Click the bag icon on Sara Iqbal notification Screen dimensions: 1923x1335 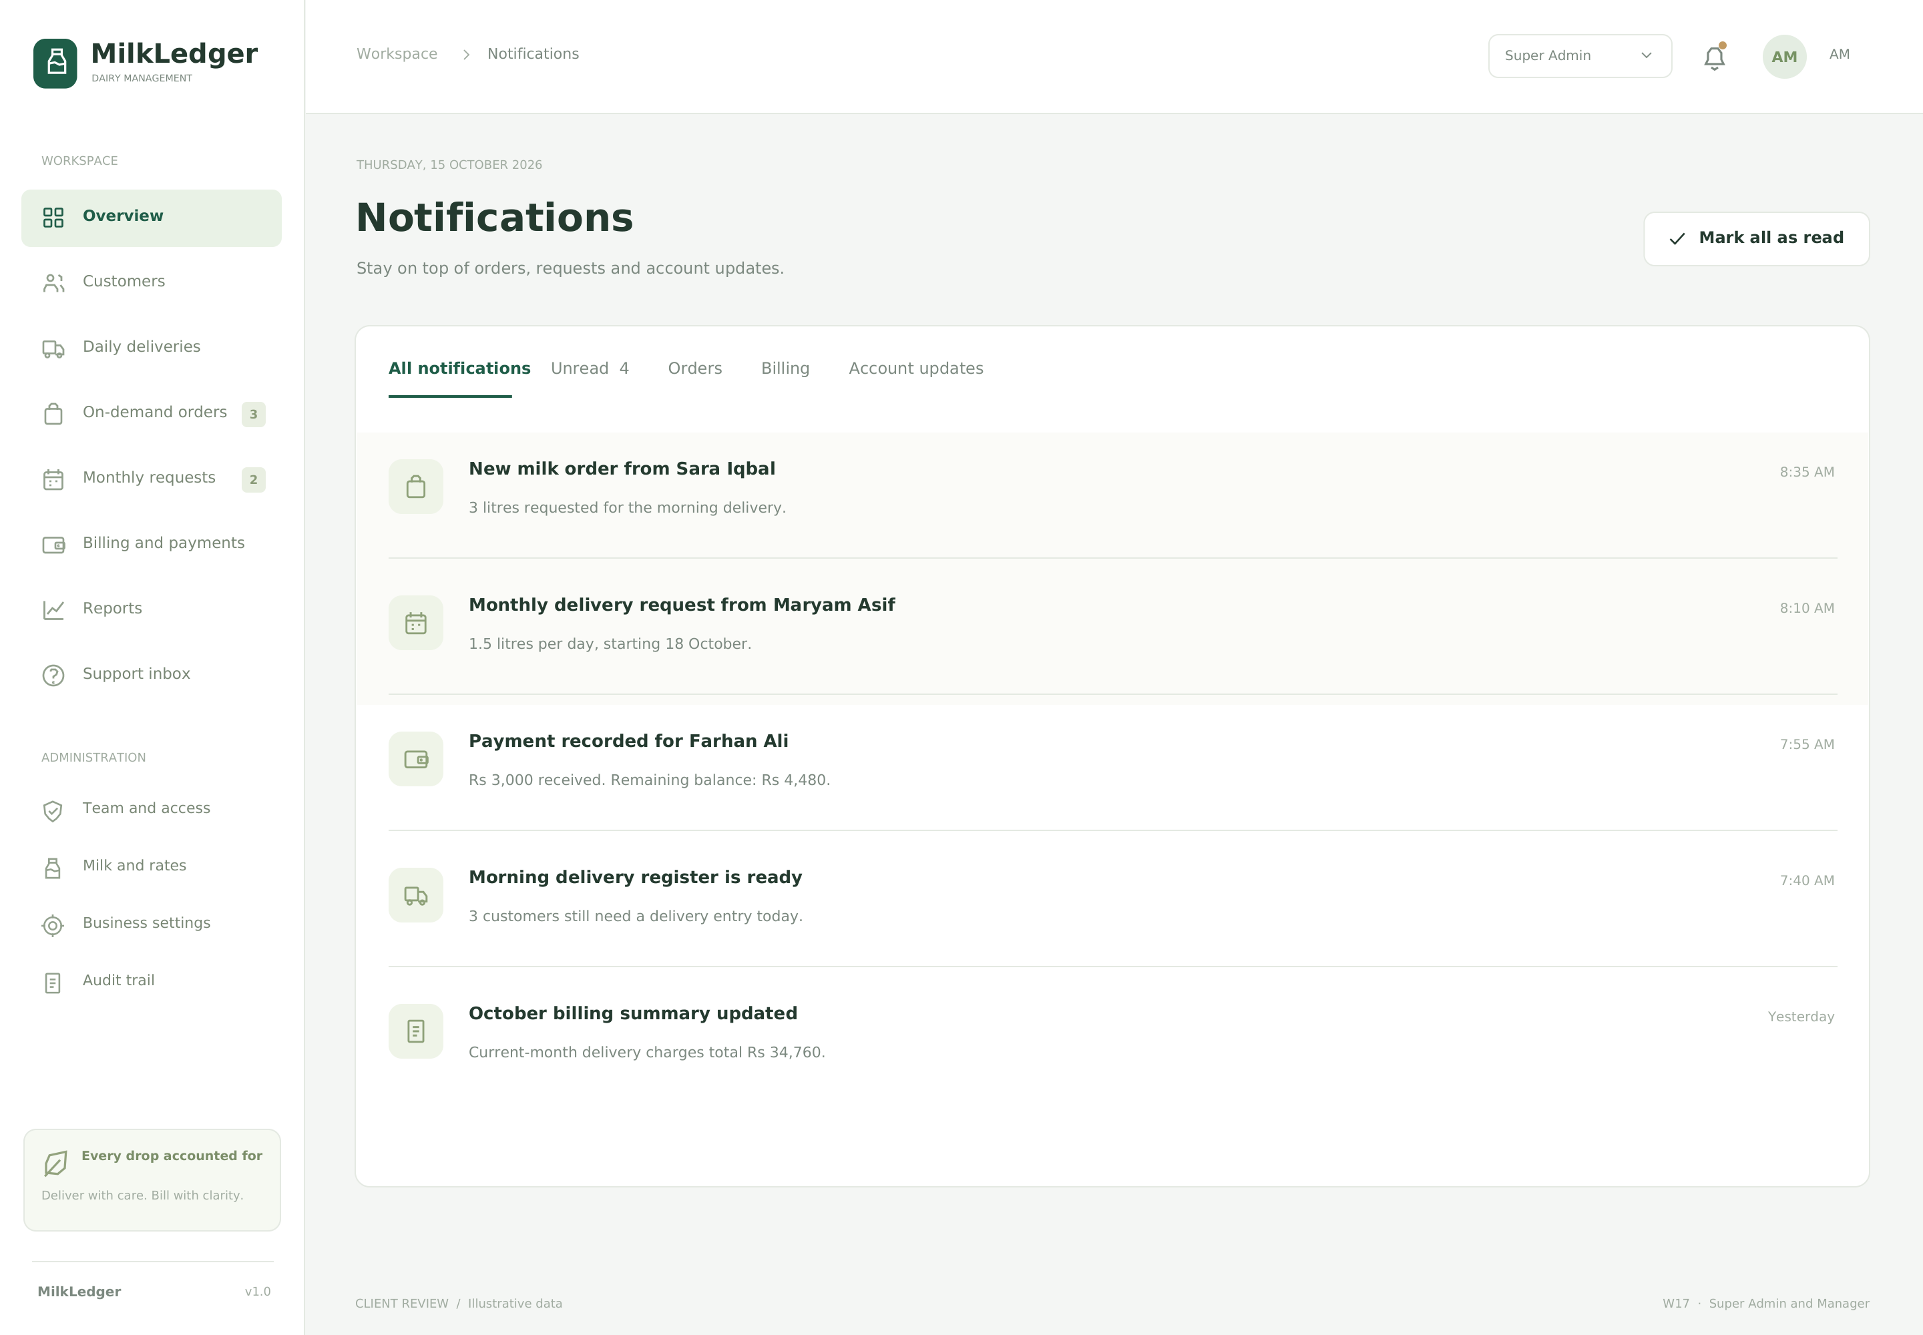click(416, 486)
